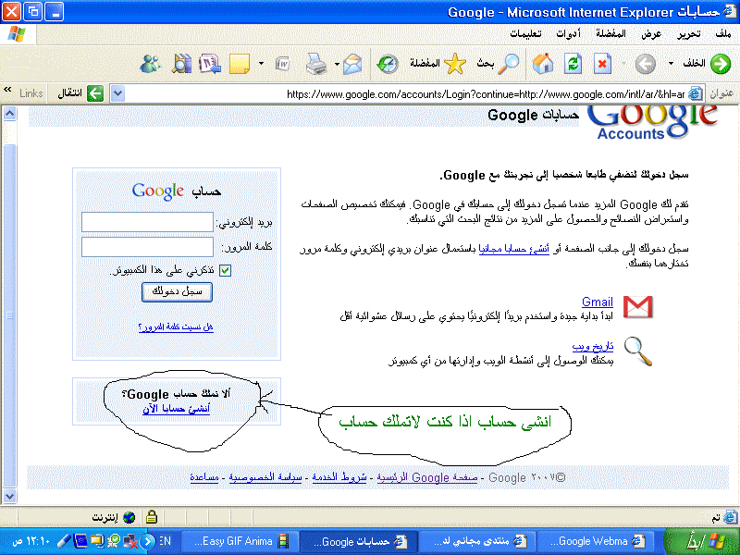The image size is (740, 555).
Task: Open the Windows Start button
Action: (x=701, y=541)
